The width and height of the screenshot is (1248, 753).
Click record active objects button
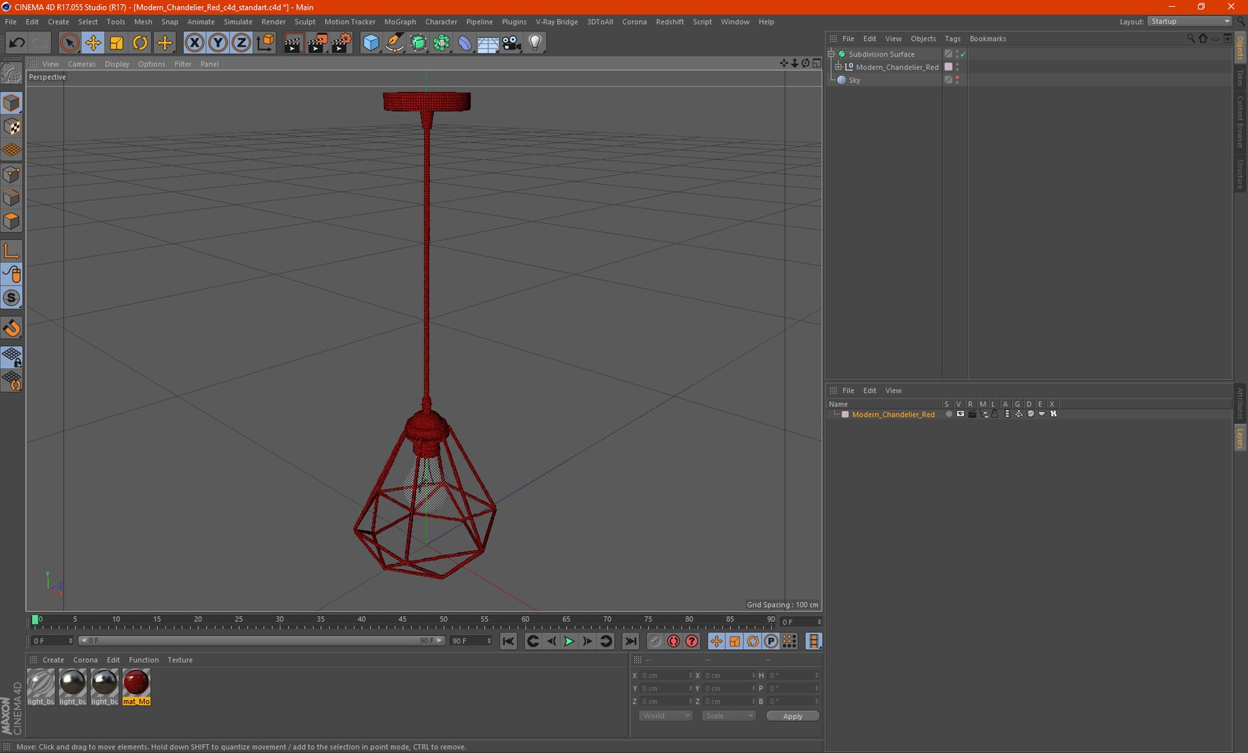point(655,641)
